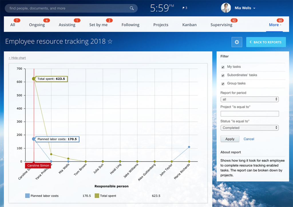Click the Back to Reports button
The height and width of the screenshot is (207, 293).
[266, 42]
